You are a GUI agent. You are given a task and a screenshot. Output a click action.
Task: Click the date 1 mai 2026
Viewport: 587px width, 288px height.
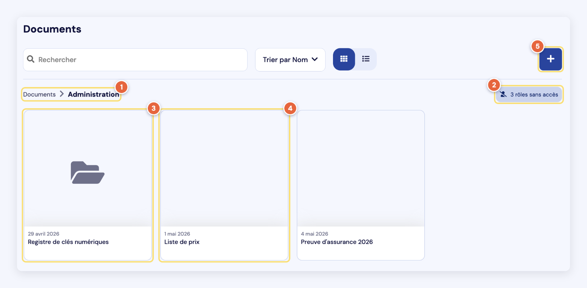click(x=177, y=234)
